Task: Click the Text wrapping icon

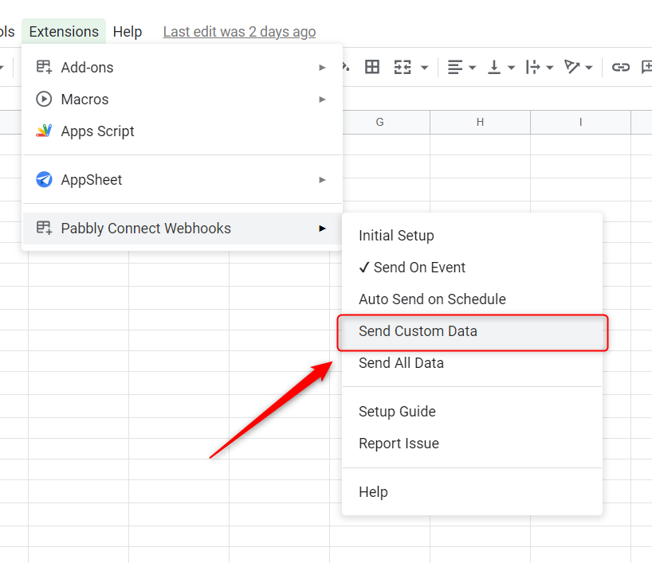Action: click(532, 67)
